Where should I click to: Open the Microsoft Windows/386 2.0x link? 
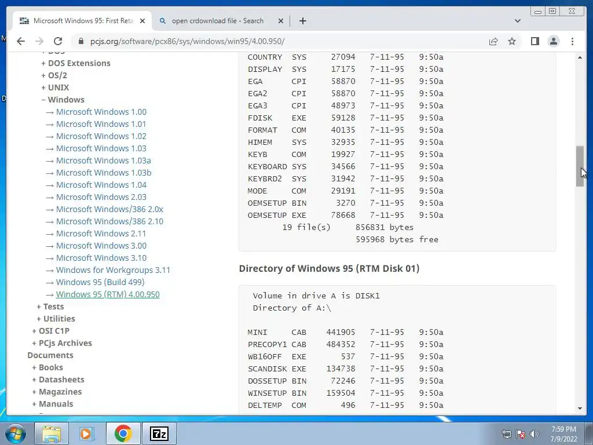(x=109, y=209)
